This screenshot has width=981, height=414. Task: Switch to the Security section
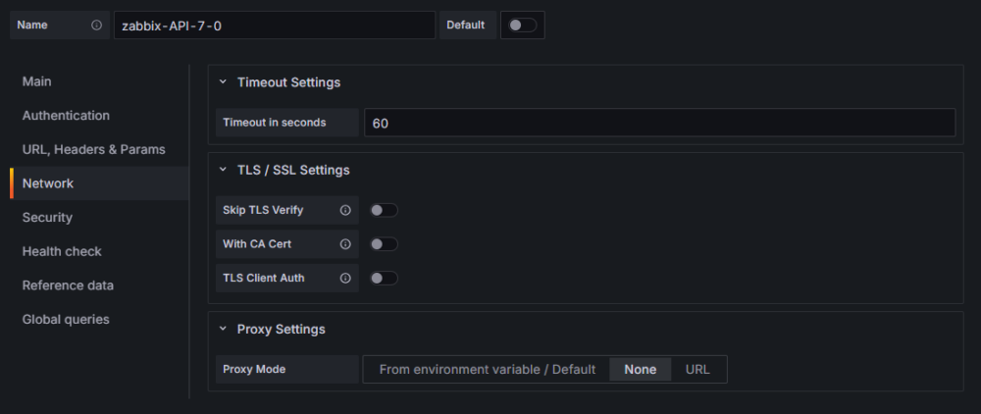[x=47, y=218]
